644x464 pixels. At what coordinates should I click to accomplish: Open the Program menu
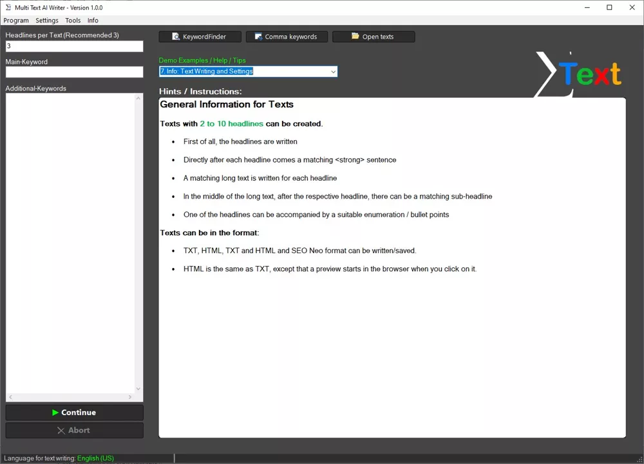[16, 21]
